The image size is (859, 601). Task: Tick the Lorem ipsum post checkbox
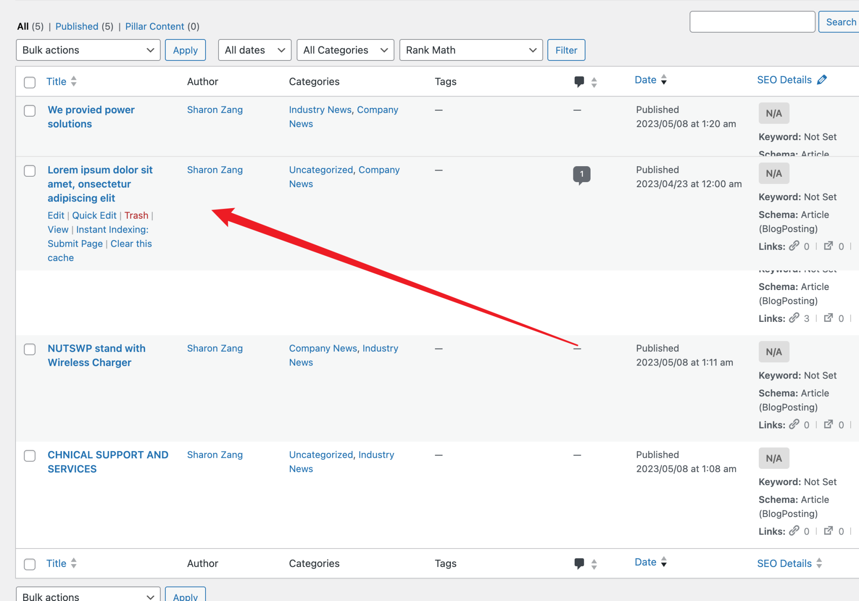pyautogui.click(x=30, y=171)
